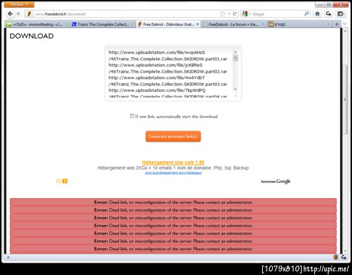Close the FreeDebrid forum tab
352x275 pixels.
[x=263, y=24]
